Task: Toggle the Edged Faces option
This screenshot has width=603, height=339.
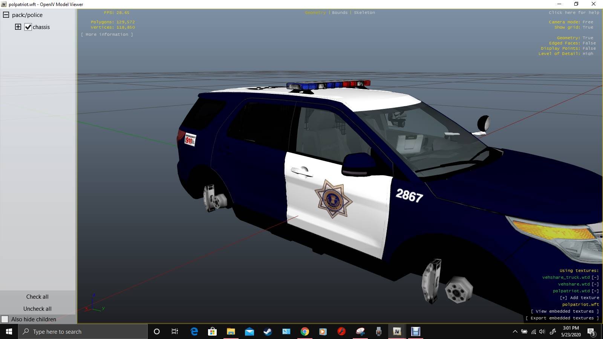Action: [x=572, y=43]
